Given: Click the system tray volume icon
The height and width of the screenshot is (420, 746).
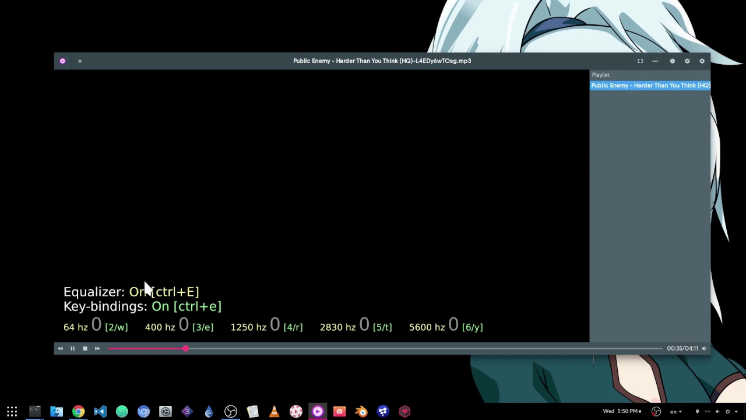Looking at the screenshot, I should pos(717,411).
